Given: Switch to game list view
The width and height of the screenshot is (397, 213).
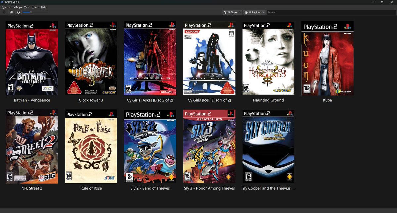Looking at the screenshot, I should coord(4,12).
